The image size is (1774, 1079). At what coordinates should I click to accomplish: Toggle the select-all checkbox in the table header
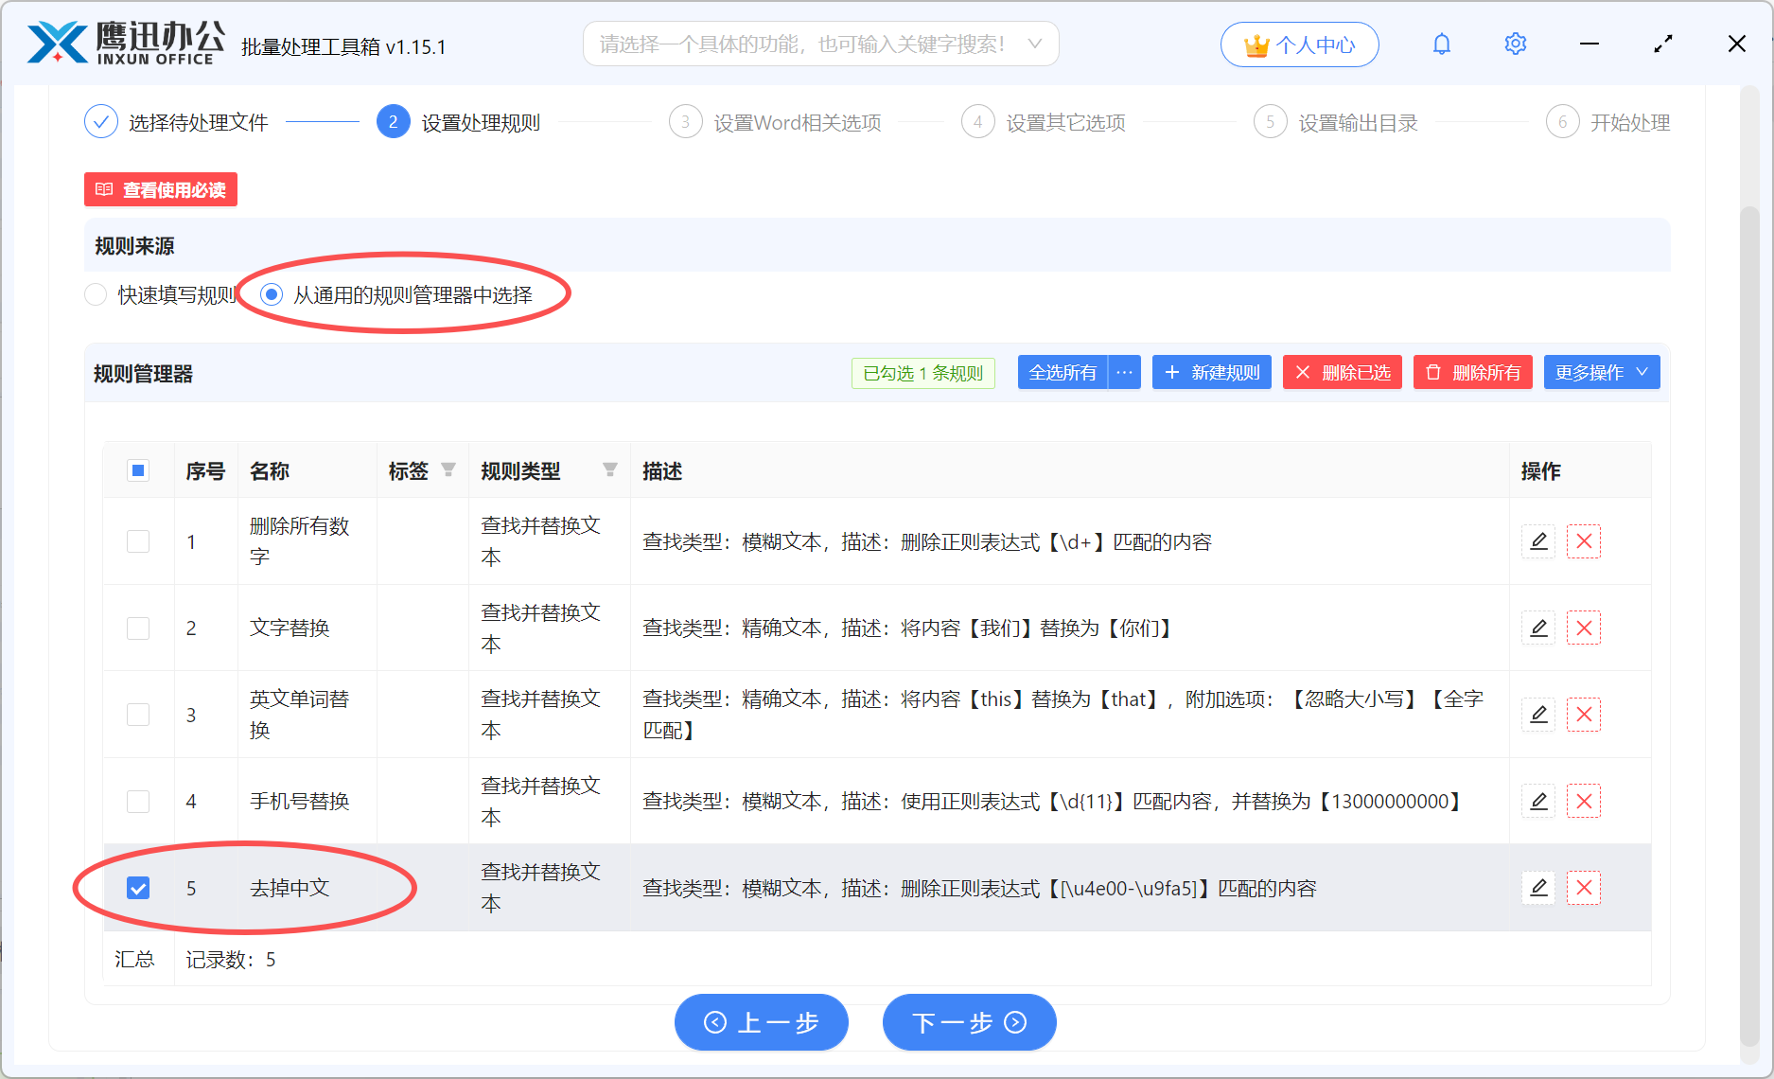138,470
